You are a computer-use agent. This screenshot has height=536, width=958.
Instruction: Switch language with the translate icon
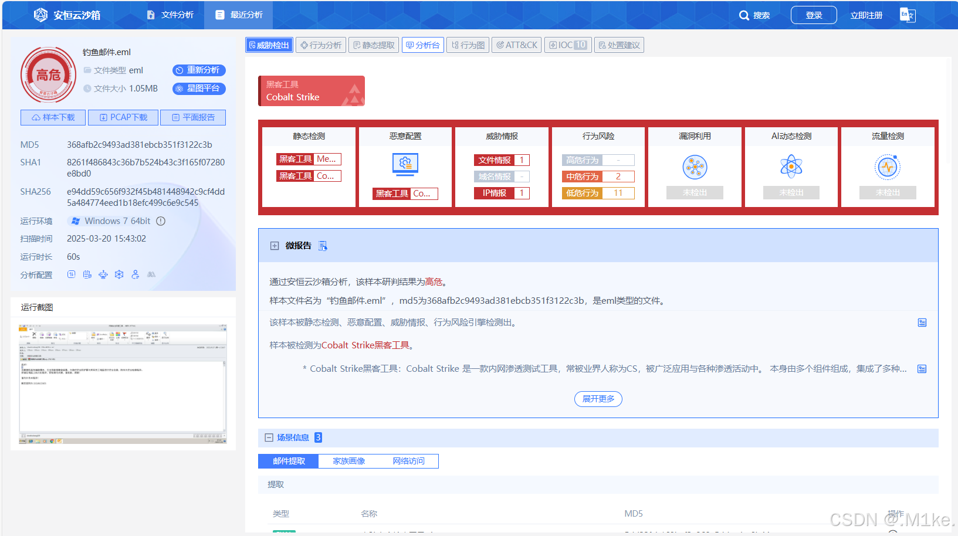(908, 15)
